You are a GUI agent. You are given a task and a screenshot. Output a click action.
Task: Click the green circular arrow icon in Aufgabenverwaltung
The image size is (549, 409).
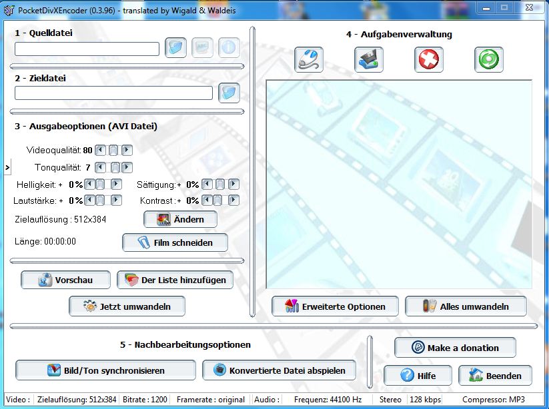pyautogui.click(x=489, y=59)
